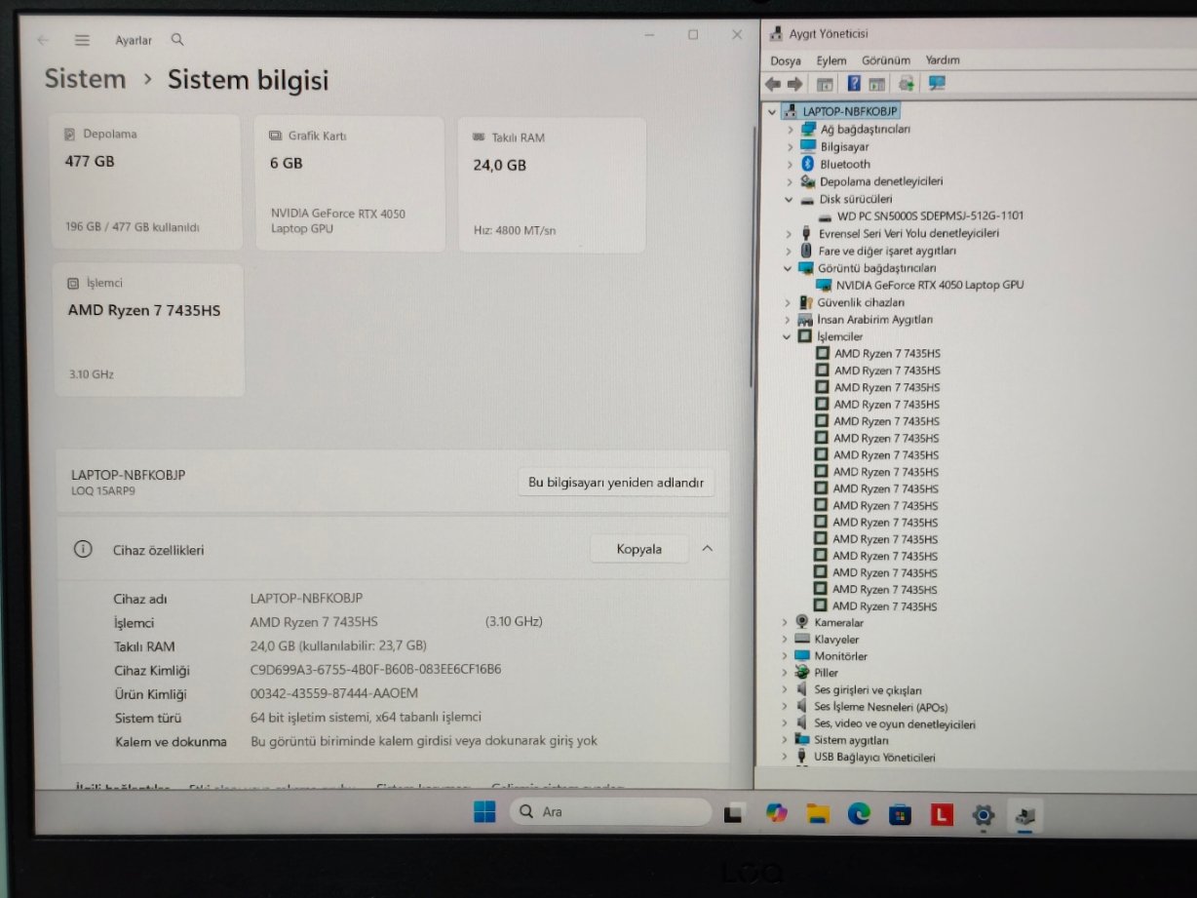Click the Bu bilgisayarı yeniden adlandır button
The image size is (1197, 898).
coord(615,483)
